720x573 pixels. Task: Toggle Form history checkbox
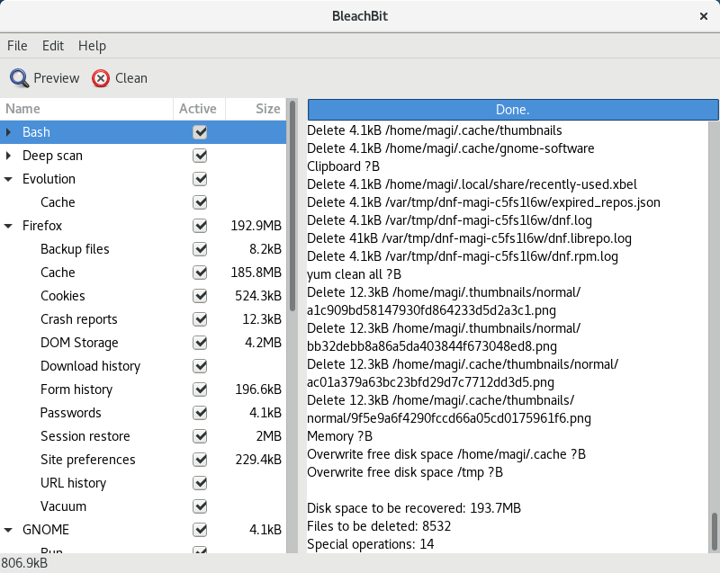200,389
